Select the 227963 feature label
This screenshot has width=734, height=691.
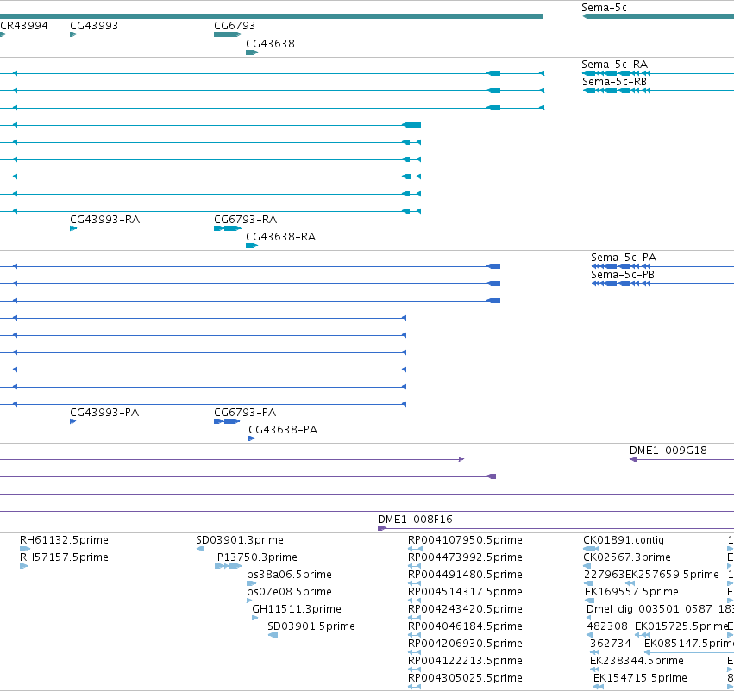605,575
